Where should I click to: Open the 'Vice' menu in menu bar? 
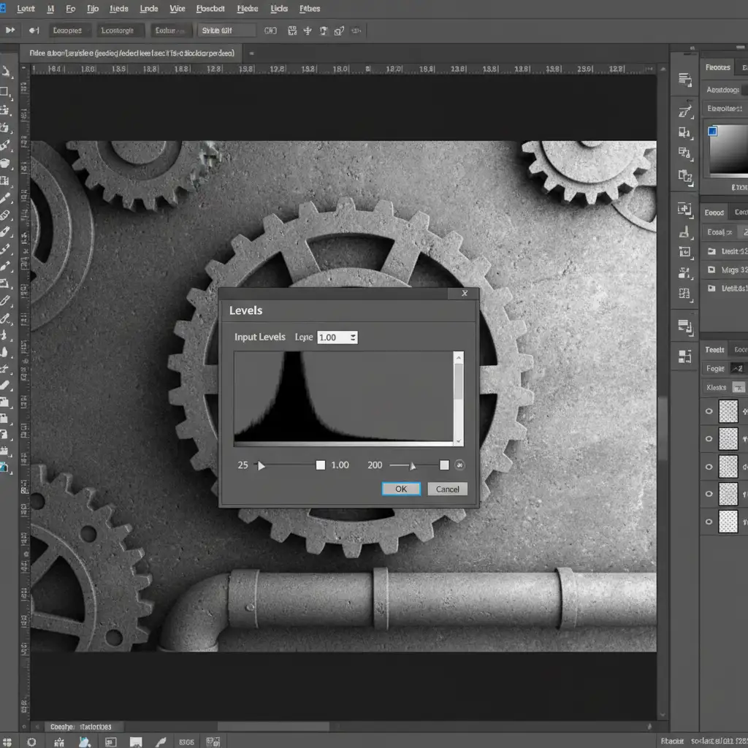pyautogui.click(x=178, y=9)
